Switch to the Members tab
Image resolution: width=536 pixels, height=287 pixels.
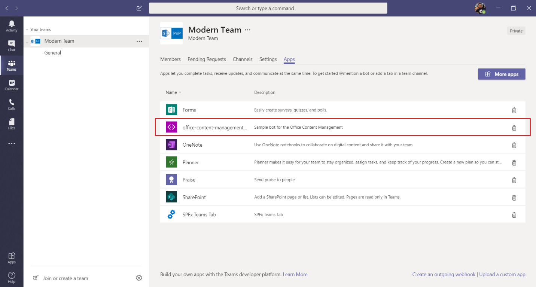point(170,59)
